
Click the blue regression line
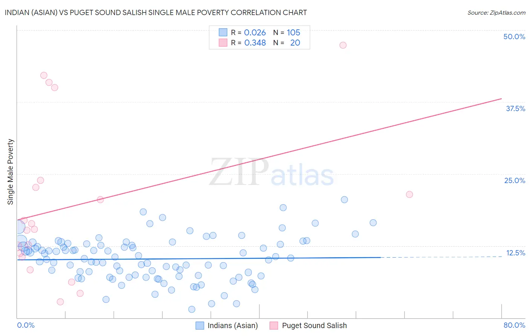pos(199,259)
